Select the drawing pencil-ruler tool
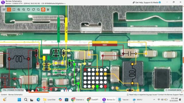The width and height of the screenshot is (184, 103). tap(48, 9)
